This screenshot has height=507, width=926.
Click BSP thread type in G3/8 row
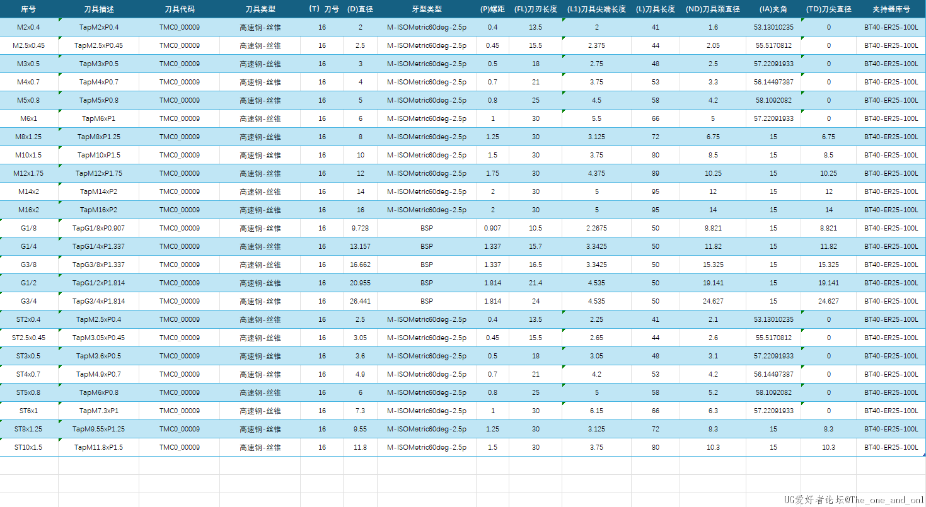coord(427,265)
